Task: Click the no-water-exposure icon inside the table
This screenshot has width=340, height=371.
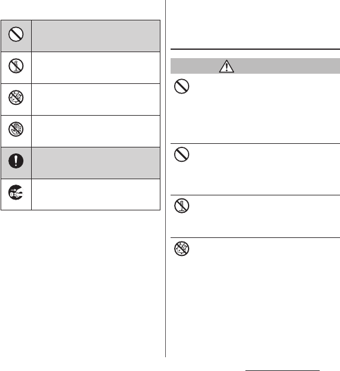Action: pos(16,98)
